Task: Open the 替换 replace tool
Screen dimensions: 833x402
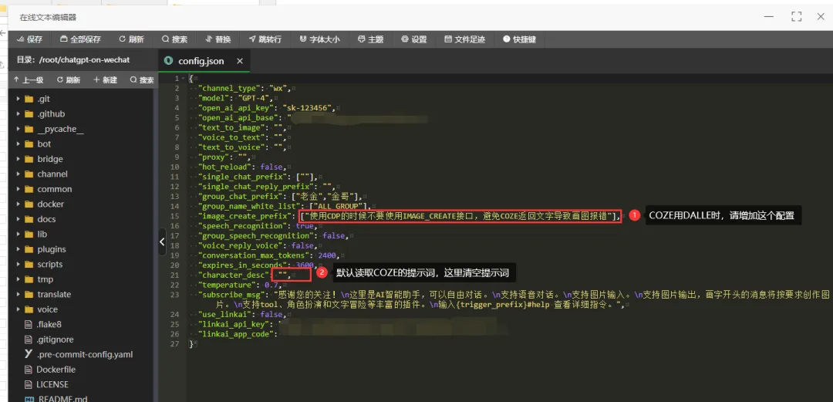Action: click(x=218, y=39)
